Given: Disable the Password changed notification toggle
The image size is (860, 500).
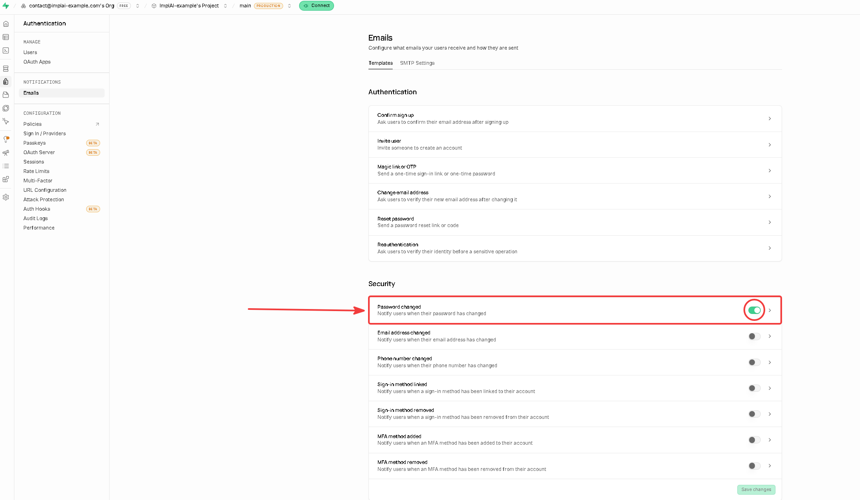Looking at the screenshot, I should [x=754, y=310].
